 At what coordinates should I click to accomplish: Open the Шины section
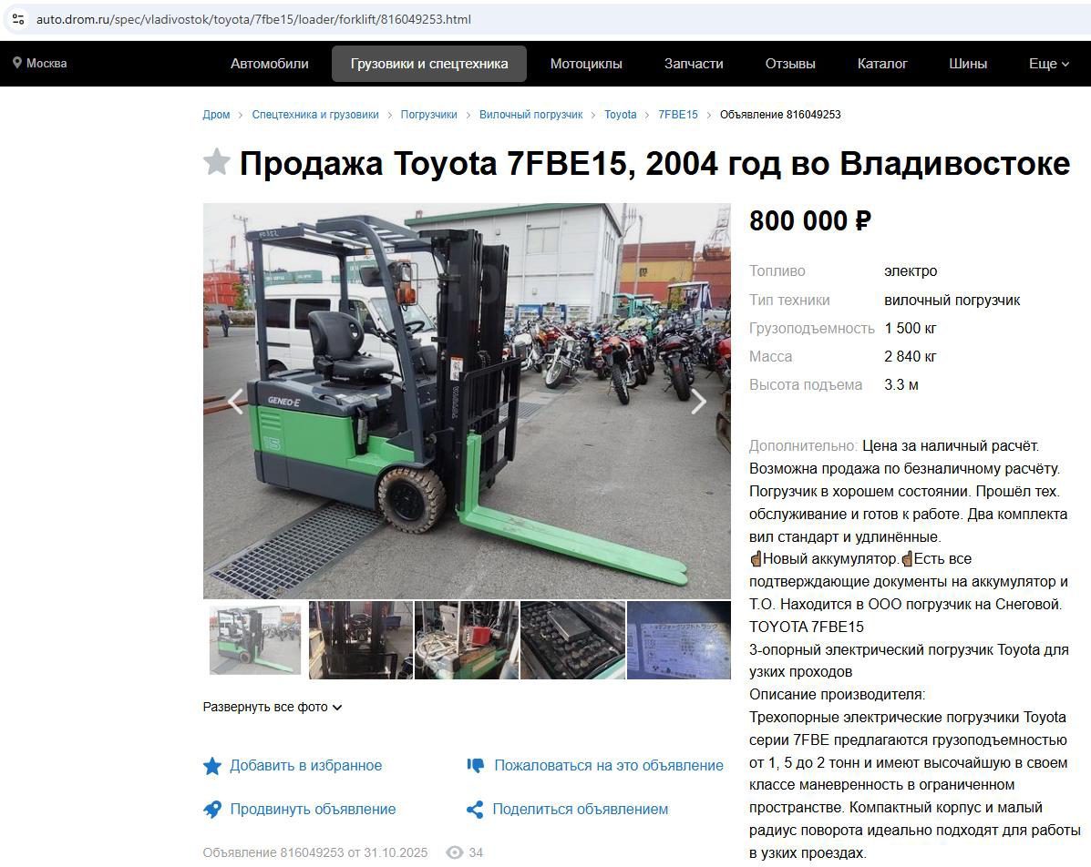click(968, 63)
